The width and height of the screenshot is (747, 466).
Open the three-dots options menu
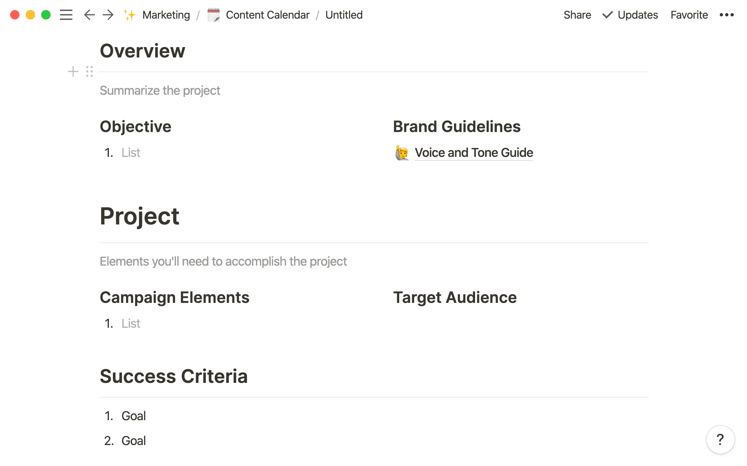click(x=727, y=15)
